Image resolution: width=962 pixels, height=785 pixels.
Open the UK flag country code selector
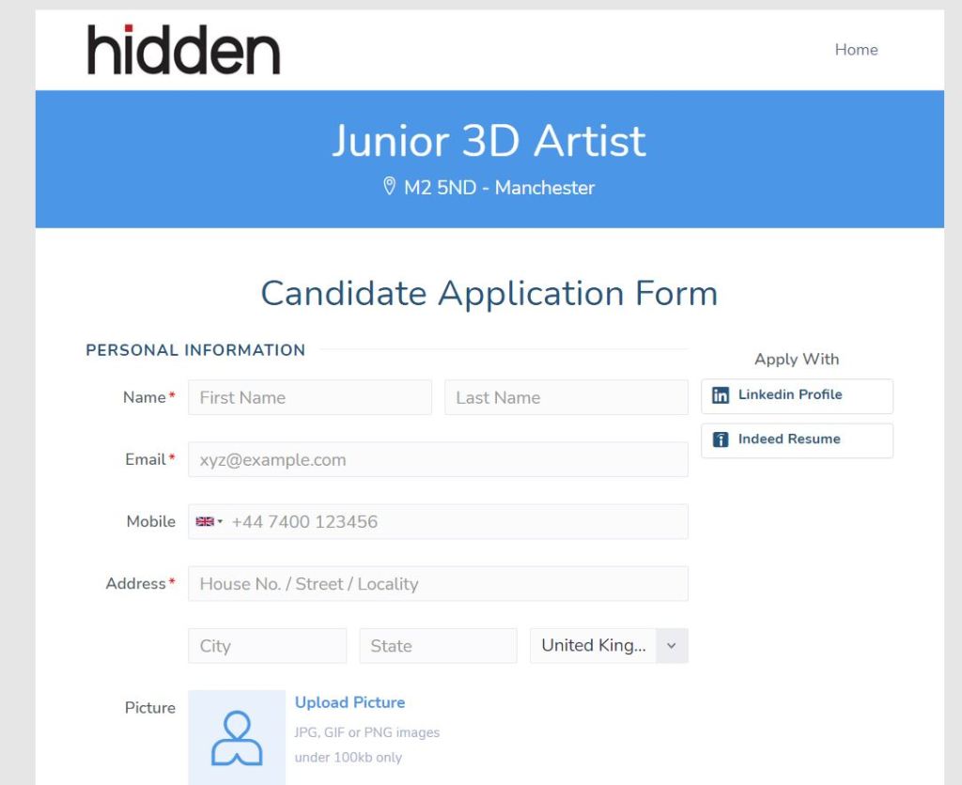[209, 522]
